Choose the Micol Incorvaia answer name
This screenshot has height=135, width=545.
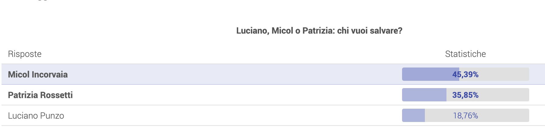(38, 74)
